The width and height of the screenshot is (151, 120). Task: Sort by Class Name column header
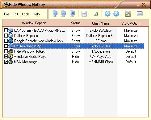click(101, 23)
